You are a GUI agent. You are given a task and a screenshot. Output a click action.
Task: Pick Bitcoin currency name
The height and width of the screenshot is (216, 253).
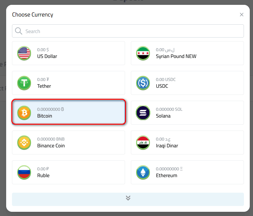click(x=44, y=116)
